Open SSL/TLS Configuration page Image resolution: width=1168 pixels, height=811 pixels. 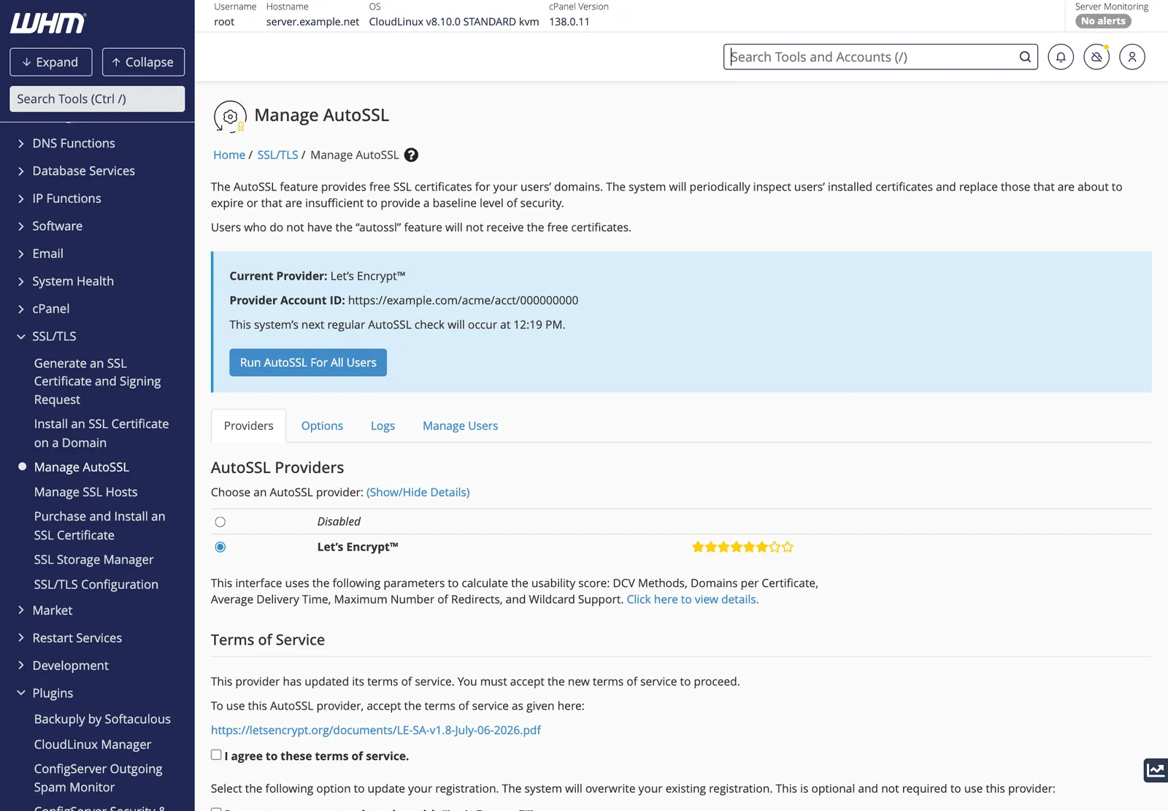pos(96,585)
